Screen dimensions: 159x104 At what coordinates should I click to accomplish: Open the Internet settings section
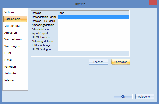(x=10, y=80)
